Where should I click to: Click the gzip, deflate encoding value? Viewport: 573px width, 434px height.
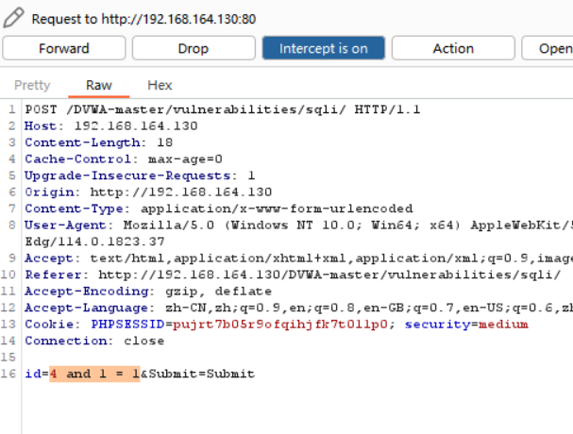click(218, 292)
